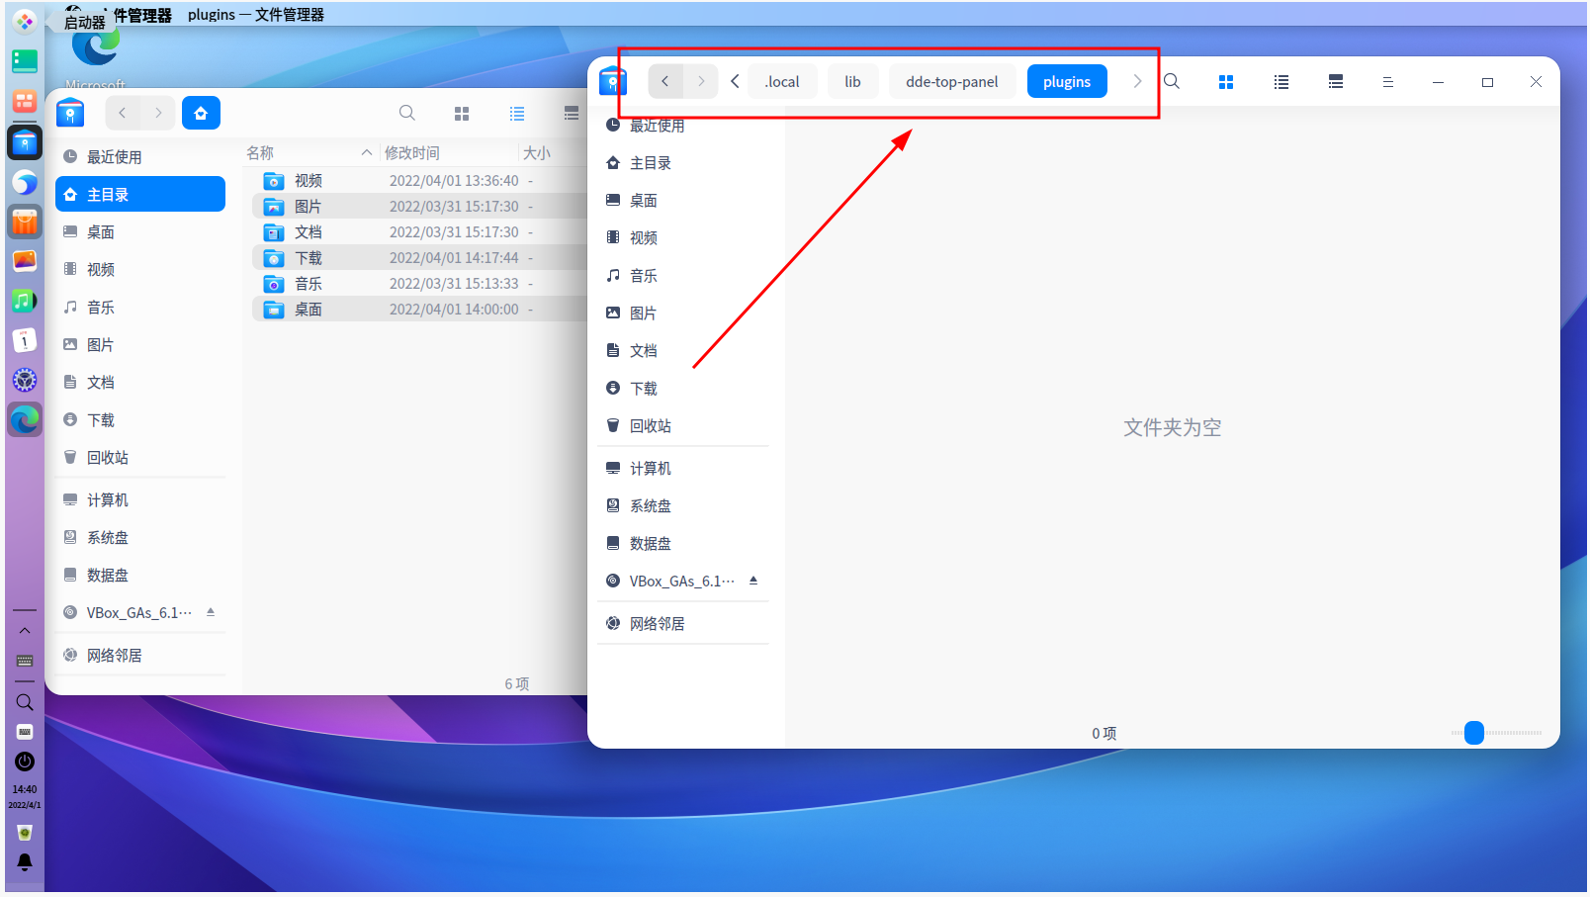The height and width of the screenshot is (897, 1590).
Task: Open calendar app from the dock
Action: click(x=25, y=340)
